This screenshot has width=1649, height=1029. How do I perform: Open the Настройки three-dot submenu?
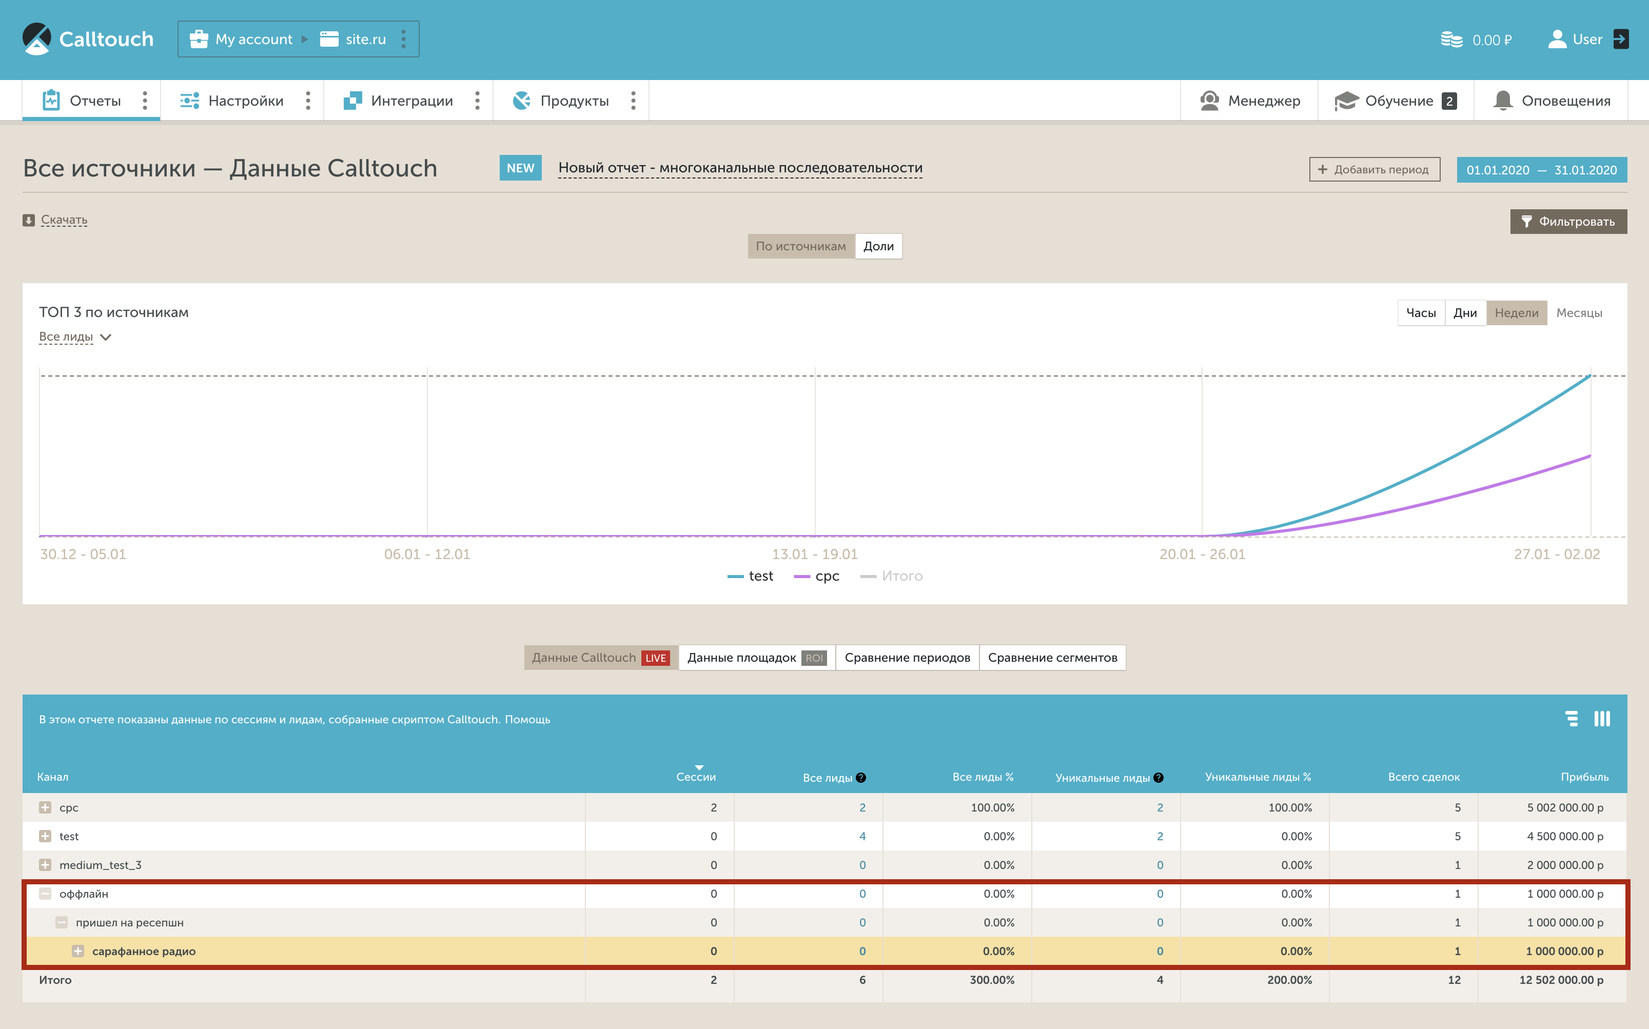308,101
